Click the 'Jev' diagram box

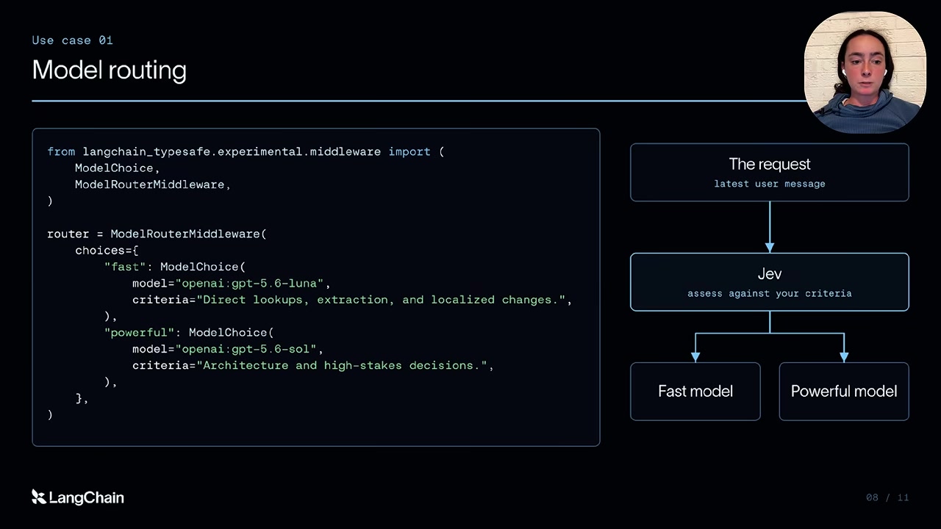[x=770, y=282]
